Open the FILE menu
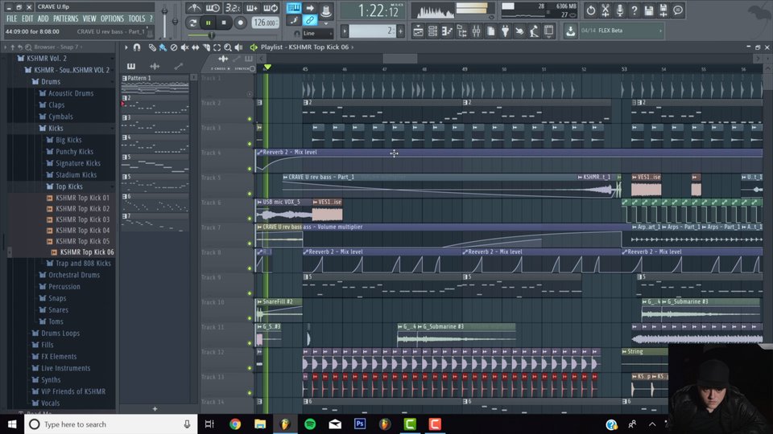773x434 pixels. [x=12, y=18]
